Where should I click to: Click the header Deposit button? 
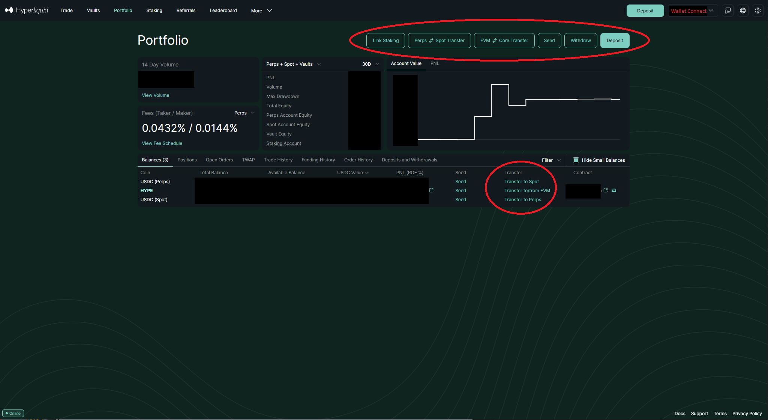point(645,11)
